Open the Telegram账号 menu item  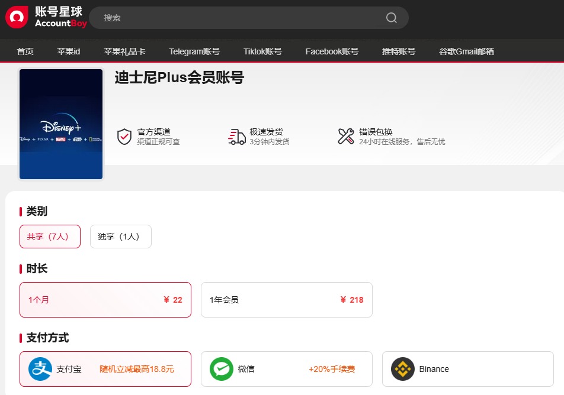[x=194, y=51]
